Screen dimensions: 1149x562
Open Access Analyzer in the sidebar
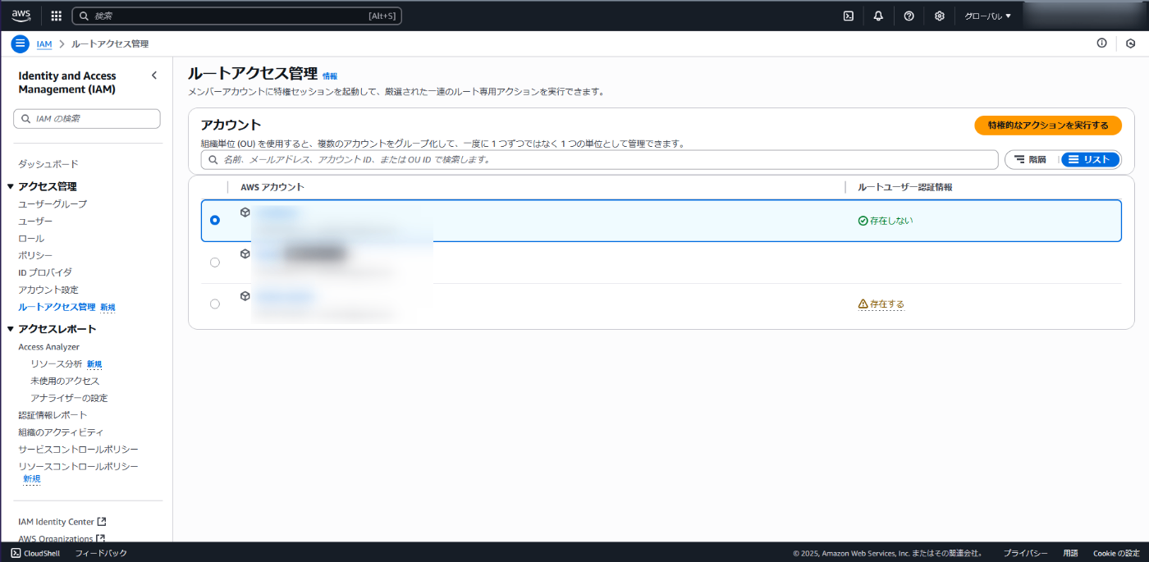pos(49,347)
